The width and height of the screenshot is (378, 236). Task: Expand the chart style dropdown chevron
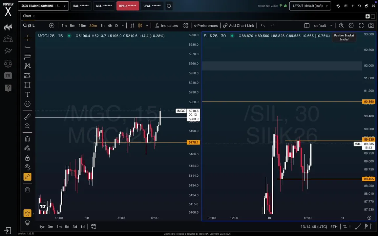[x=147, y=26]
